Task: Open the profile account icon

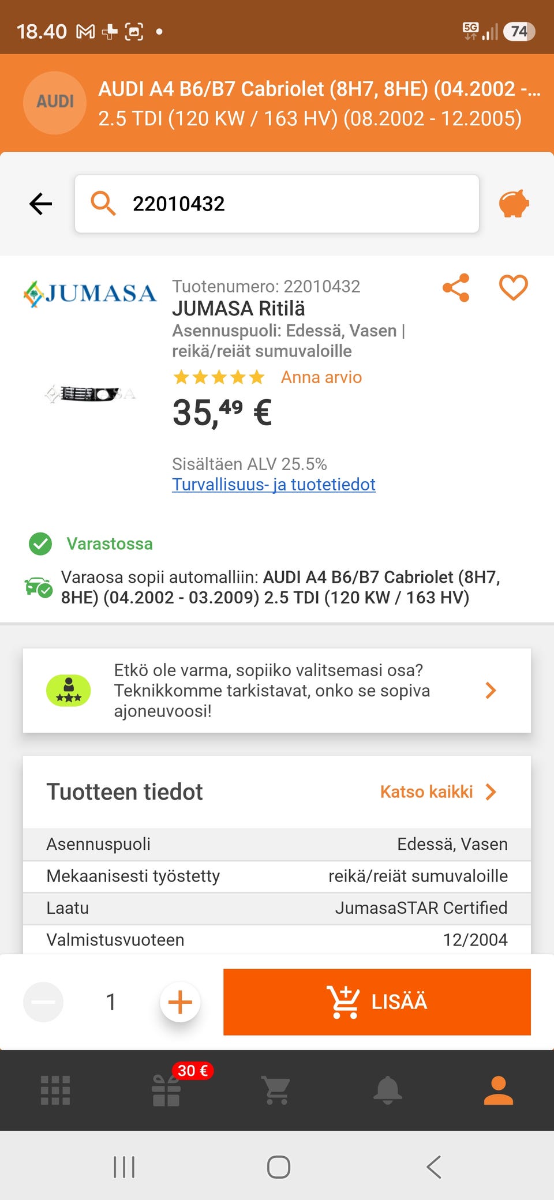Action: coord(498,1090)
